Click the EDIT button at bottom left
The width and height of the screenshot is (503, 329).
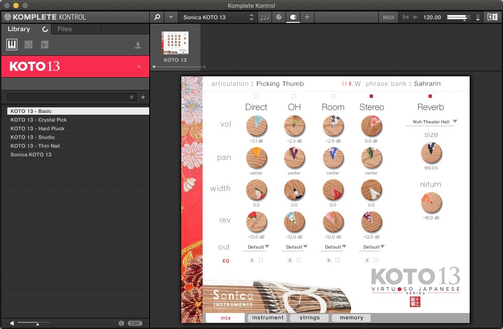pyautogui.click(x=135, y=323)
